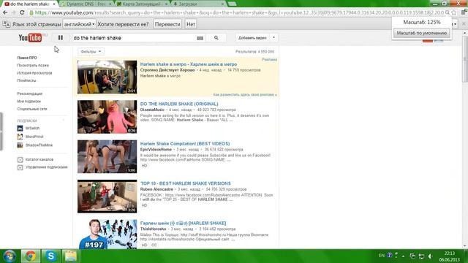This screenshot has width=468, height=263.
Task: Open DizastaMusic channel link
Action: point(152,110)
